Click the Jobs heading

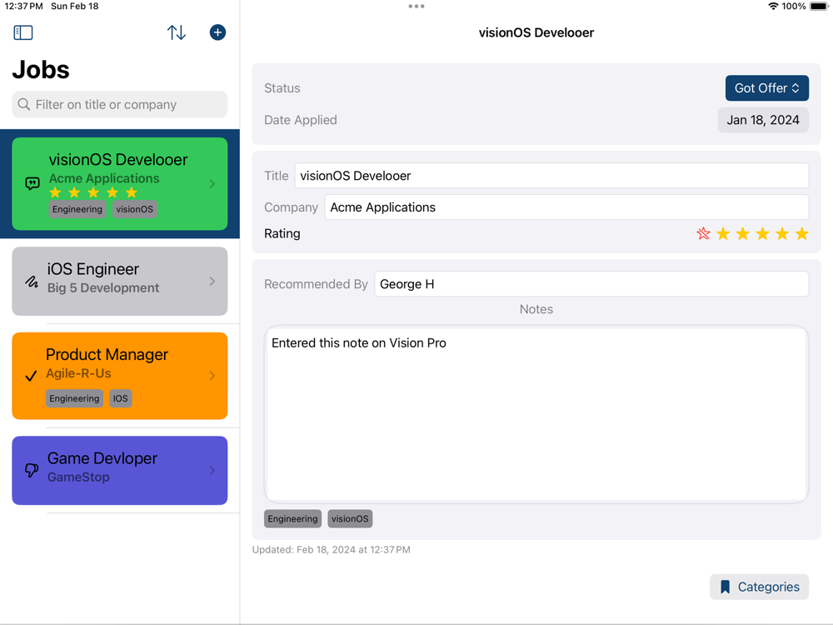tap(41, 70)
